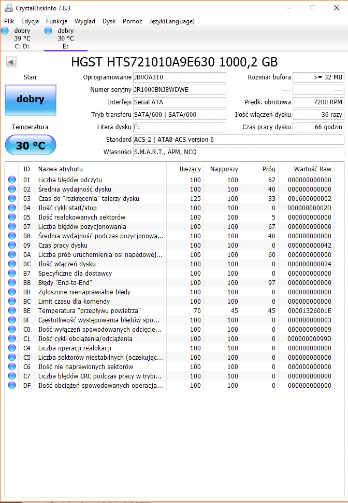The width and height of the screenshot is (348, 503).
Task: Click status orb for attribute C0
Action: (x=12, y=330)
